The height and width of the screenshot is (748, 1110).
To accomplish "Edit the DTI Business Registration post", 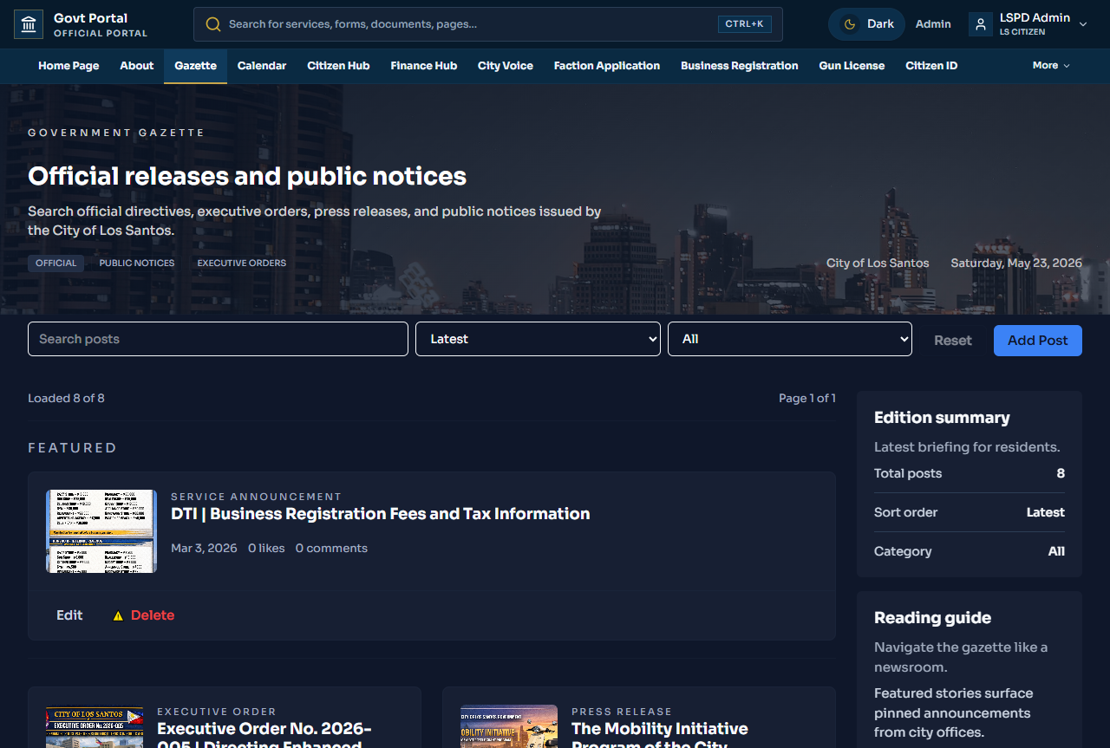I will click(69, 615).
